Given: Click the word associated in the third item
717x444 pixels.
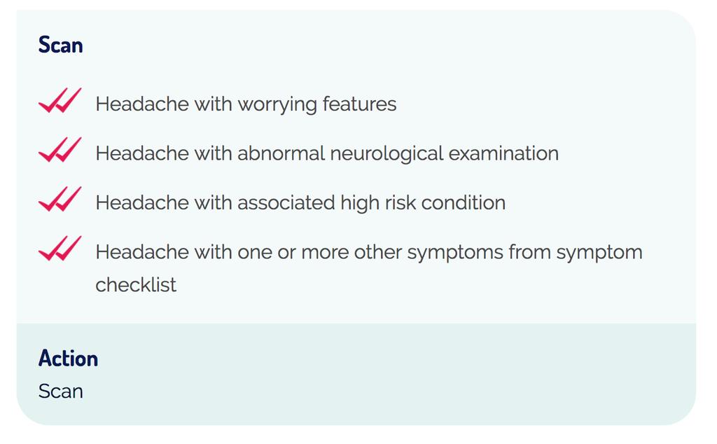Looking at the screenshot, I should [286, 202].
